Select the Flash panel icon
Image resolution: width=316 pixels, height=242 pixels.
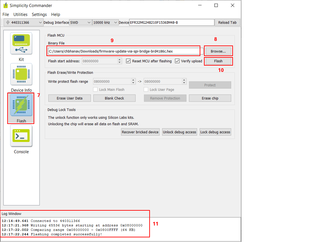tap(21, 106)
